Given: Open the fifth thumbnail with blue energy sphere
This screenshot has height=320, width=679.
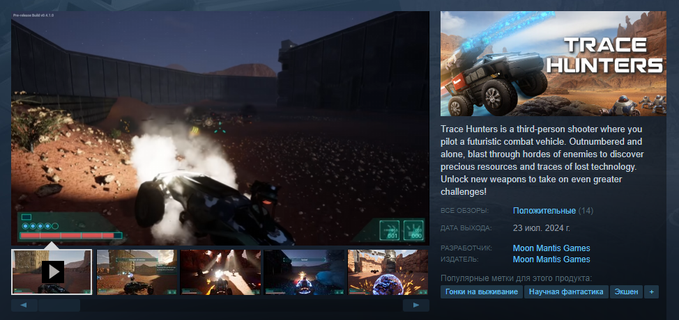Looking at the screenshot, I should coord(388,272).
